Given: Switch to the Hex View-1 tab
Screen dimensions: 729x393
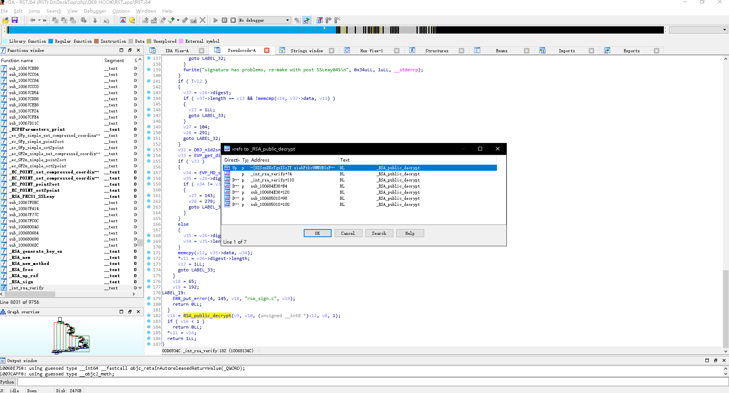Looking at the screenshot, I should [371, 51].
